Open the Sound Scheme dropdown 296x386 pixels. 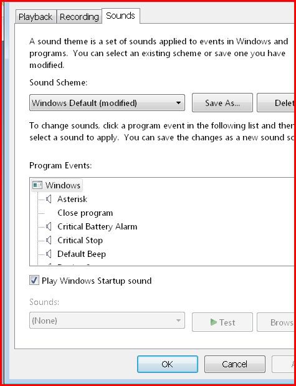tap(107, 103)
